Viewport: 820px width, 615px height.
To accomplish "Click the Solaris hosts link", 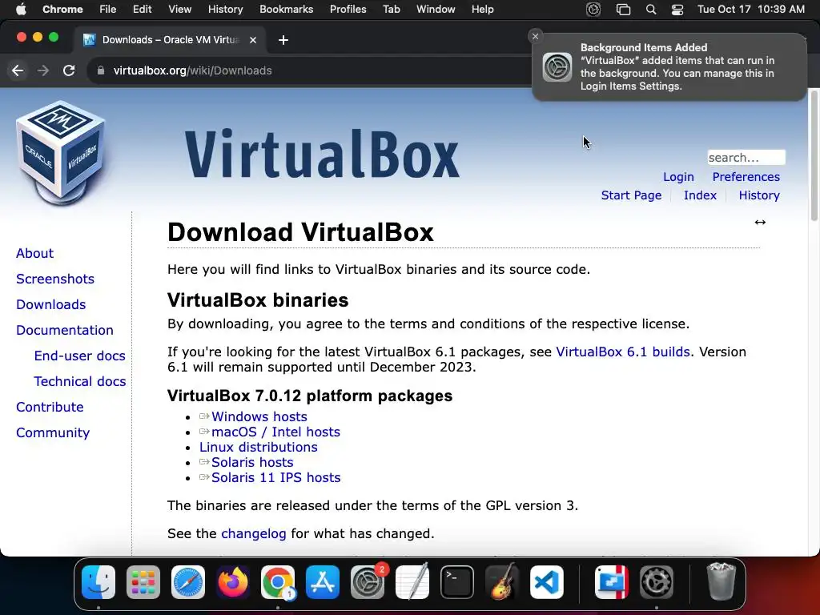I will click(252, 462).
